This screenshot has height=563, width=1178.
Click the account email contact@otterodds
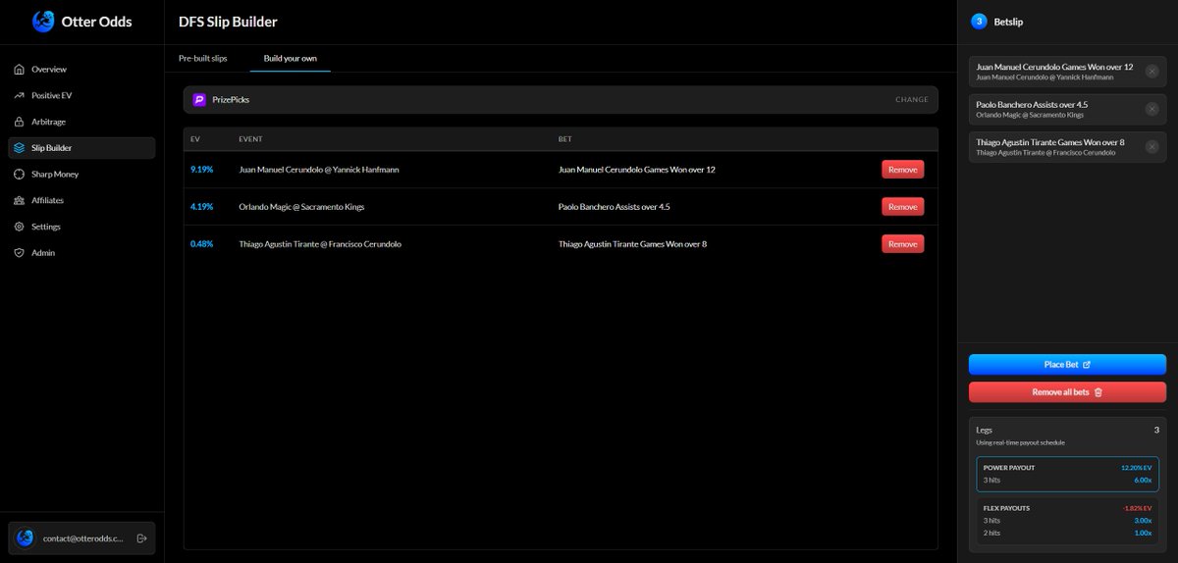click(83, 538)
